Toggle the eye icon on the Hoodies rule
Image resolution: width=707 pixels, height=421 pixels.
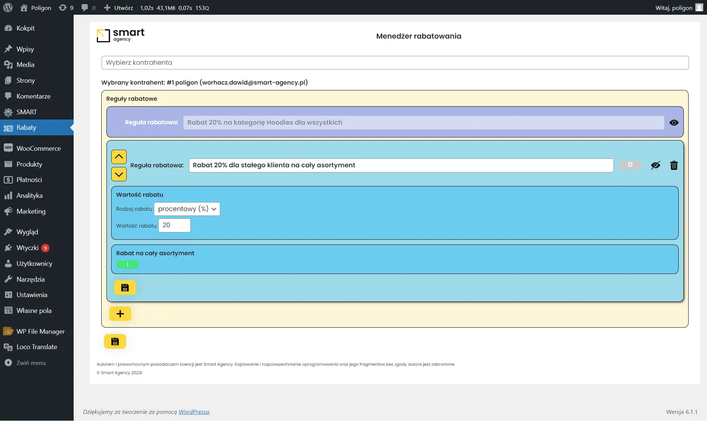click(674, 123)
